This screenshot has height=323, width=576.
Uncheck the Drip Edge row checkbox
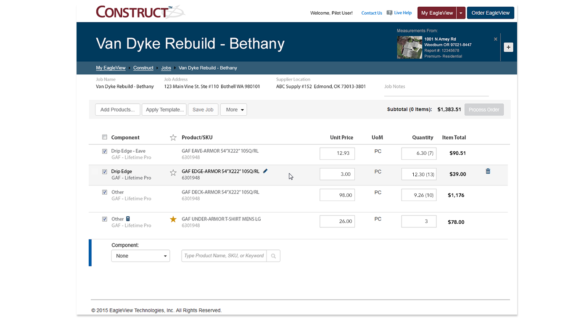coord(105,172)
